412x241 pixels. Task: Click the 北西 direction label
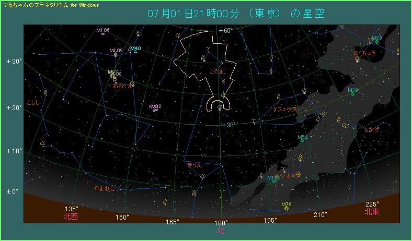(x=71, y=215)
